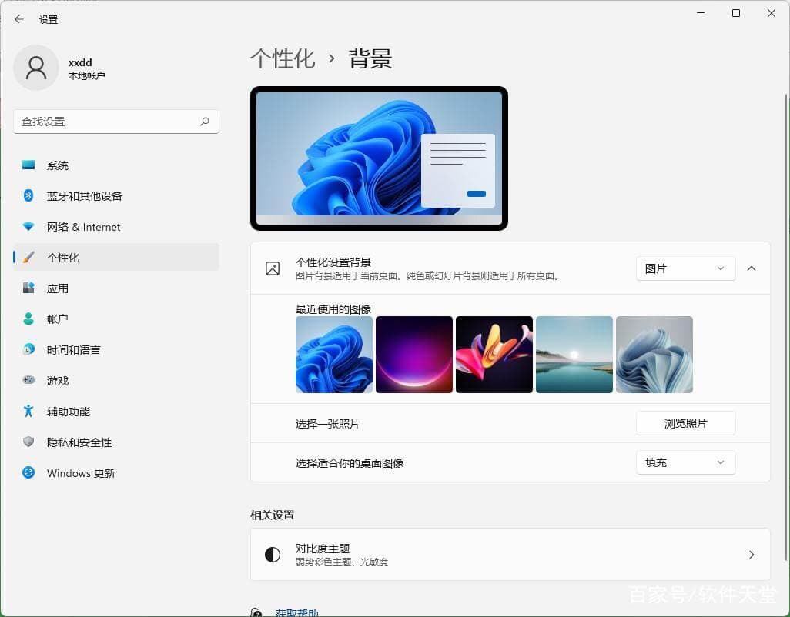Go to 网络 & Internet settings
This screenshot has height=617, width=790.
tap(116, 226)
